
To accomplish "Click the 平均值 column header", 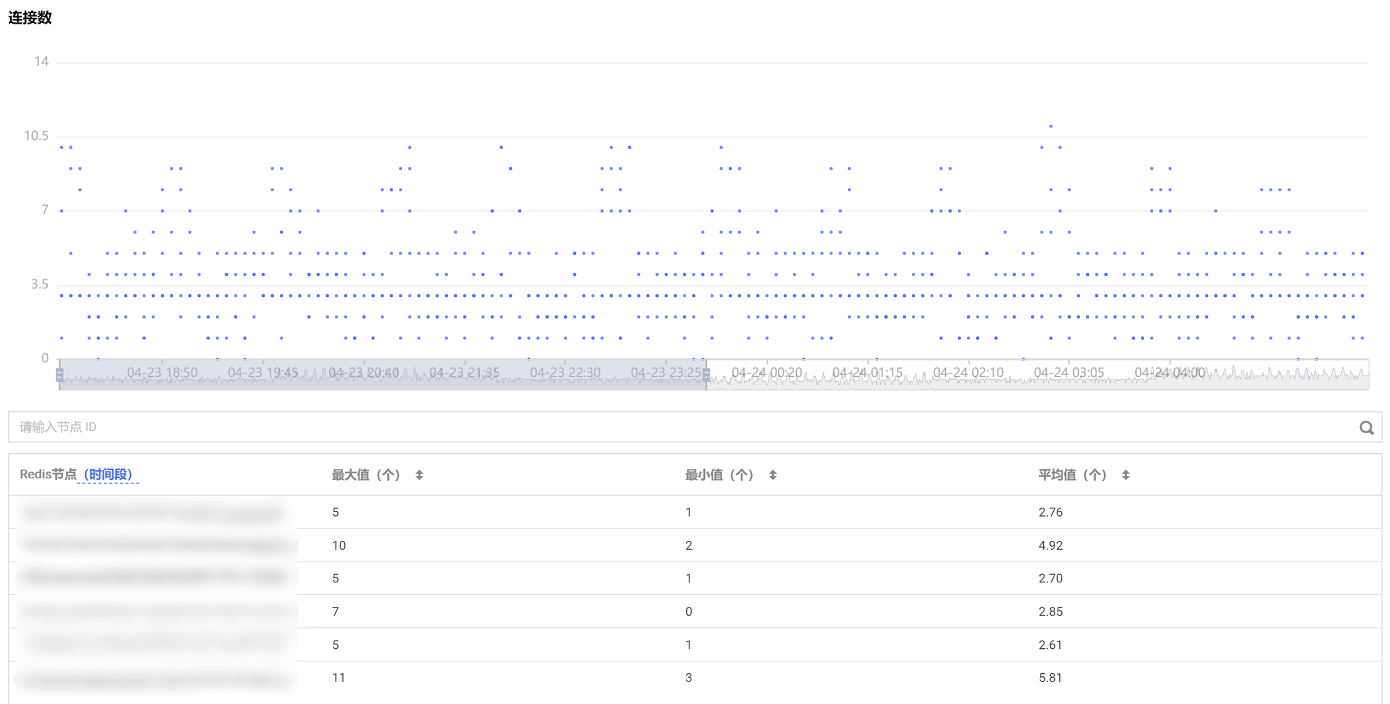I will tap(1072, 475).
